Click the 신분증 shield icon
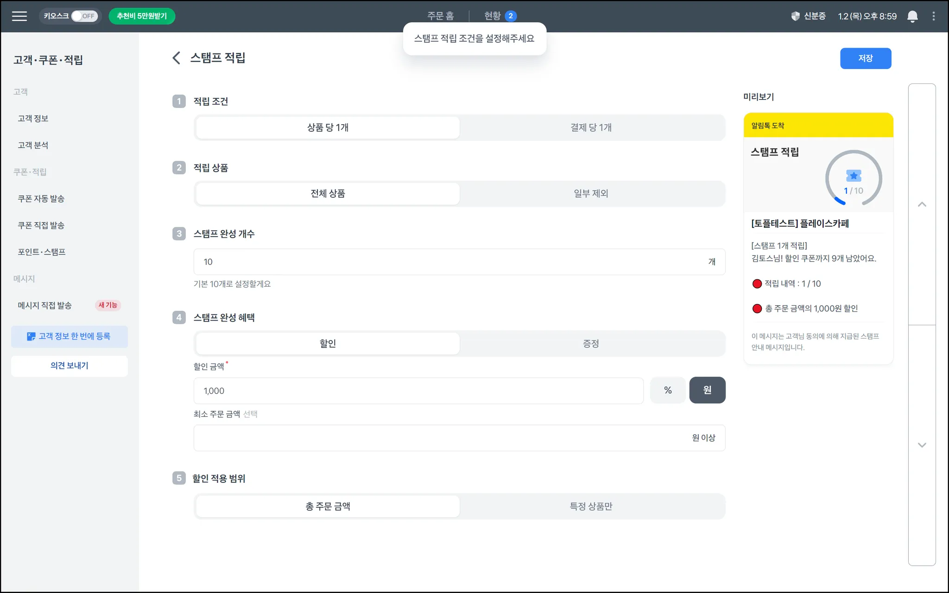The image size is (949, 593). click(x=795, y=16)
